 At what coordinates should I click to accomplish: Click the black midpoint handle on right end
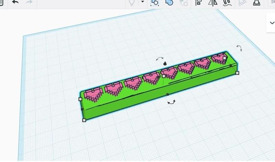click(231, 65)
